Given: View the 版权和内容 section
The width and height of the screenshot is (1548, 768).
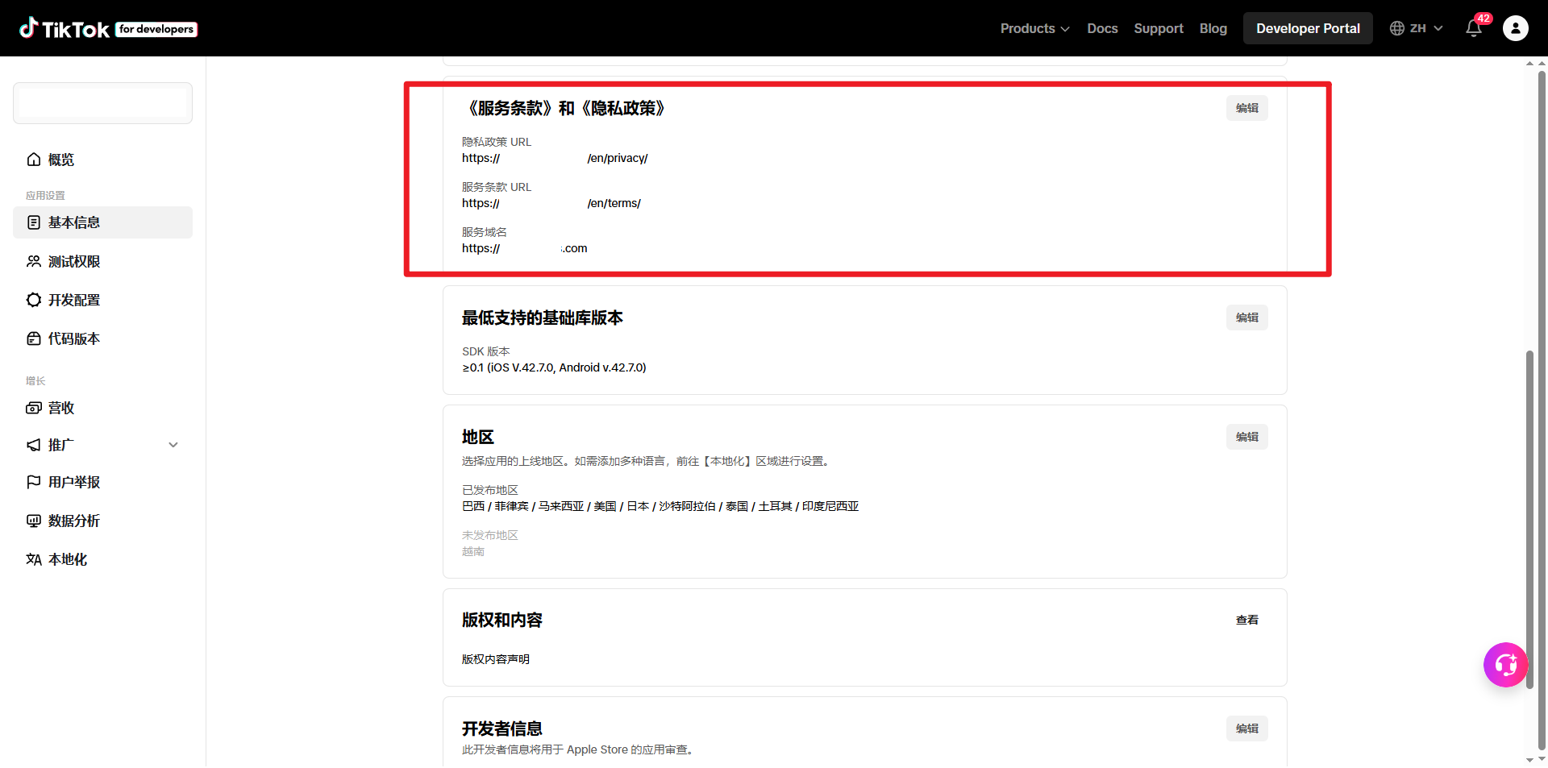Looking at the screenshot, I should click(x=1247, y=620).
